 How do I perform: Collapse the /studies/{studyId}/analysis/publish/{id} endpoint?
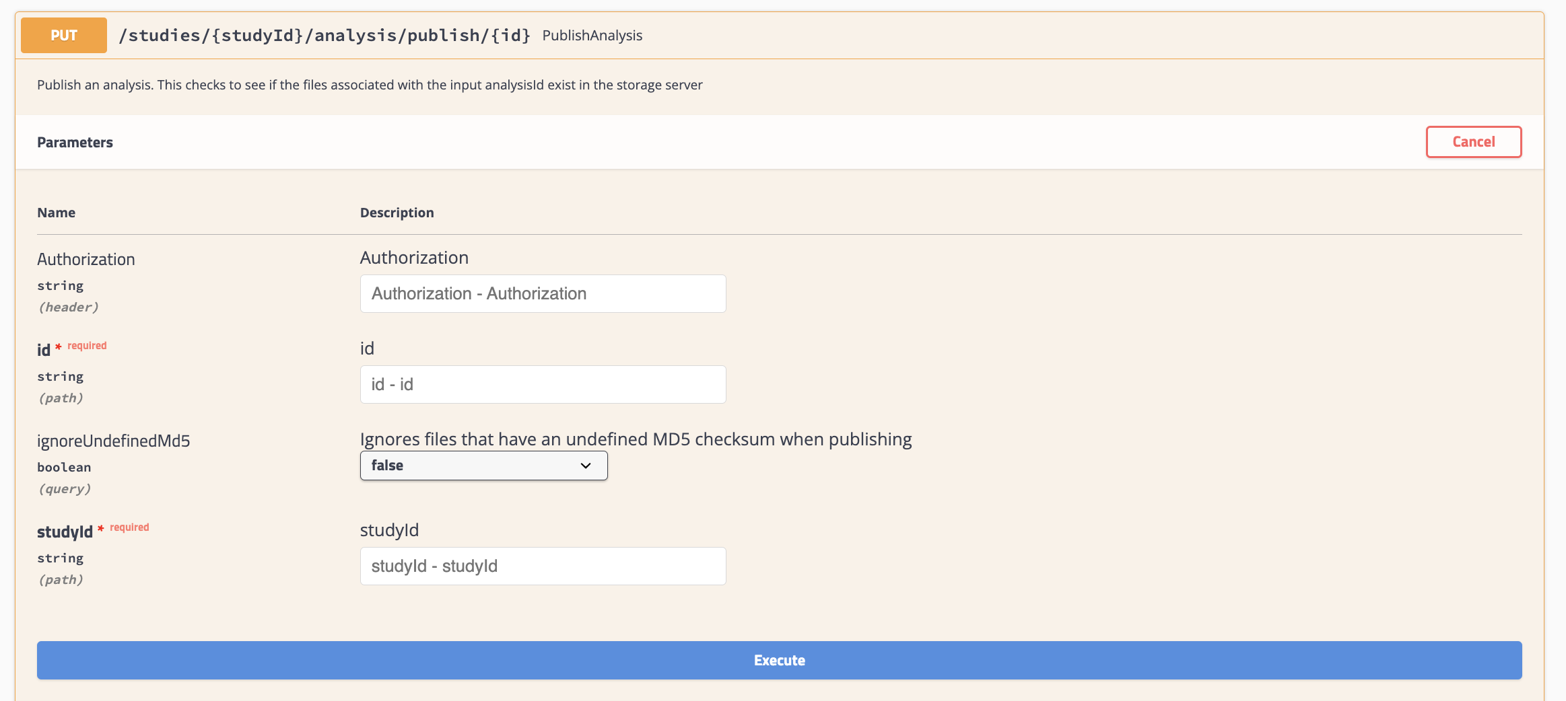pyautogui.click(x=325, y=36)
